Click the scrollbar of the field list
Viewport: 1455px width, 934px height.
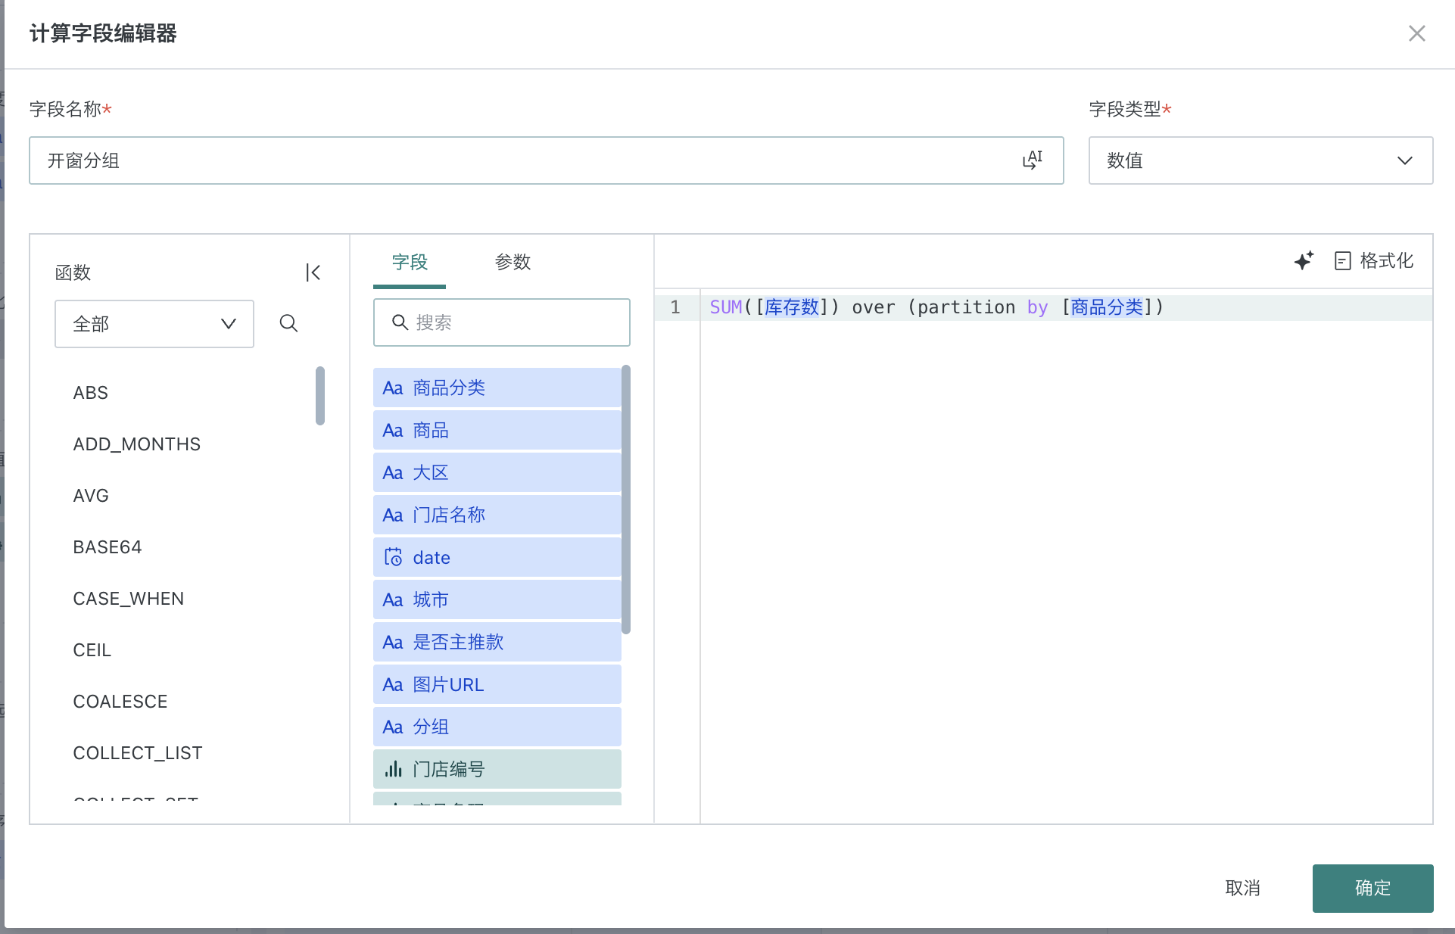coord(625,500)
